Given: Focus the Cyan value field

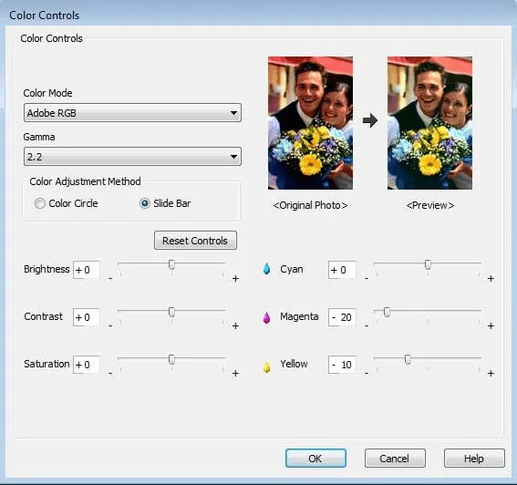Looking at the screenshot, I should coord(342,270).
